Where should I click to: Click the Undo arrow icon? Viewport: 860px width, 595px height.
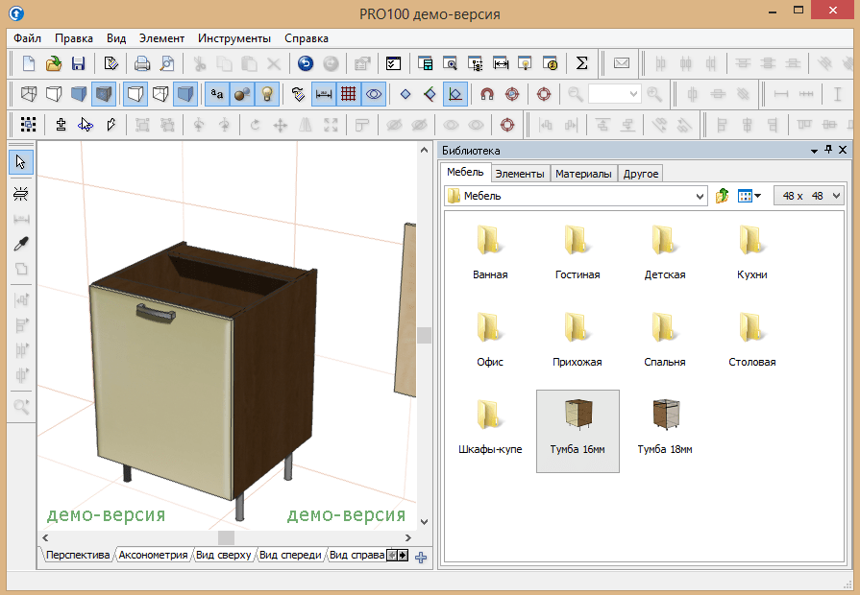(x=306, y=64)
